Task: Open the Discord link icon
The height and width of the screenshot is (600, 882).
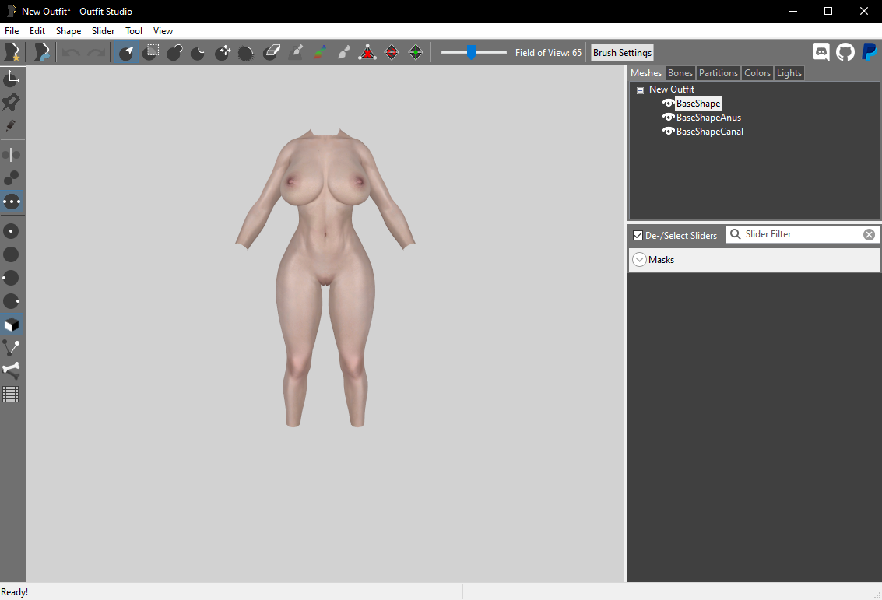Action: point(821,52)
